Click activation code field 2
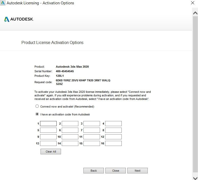The image size is (198, 180). pyautogui.click(x=70, y=124)
